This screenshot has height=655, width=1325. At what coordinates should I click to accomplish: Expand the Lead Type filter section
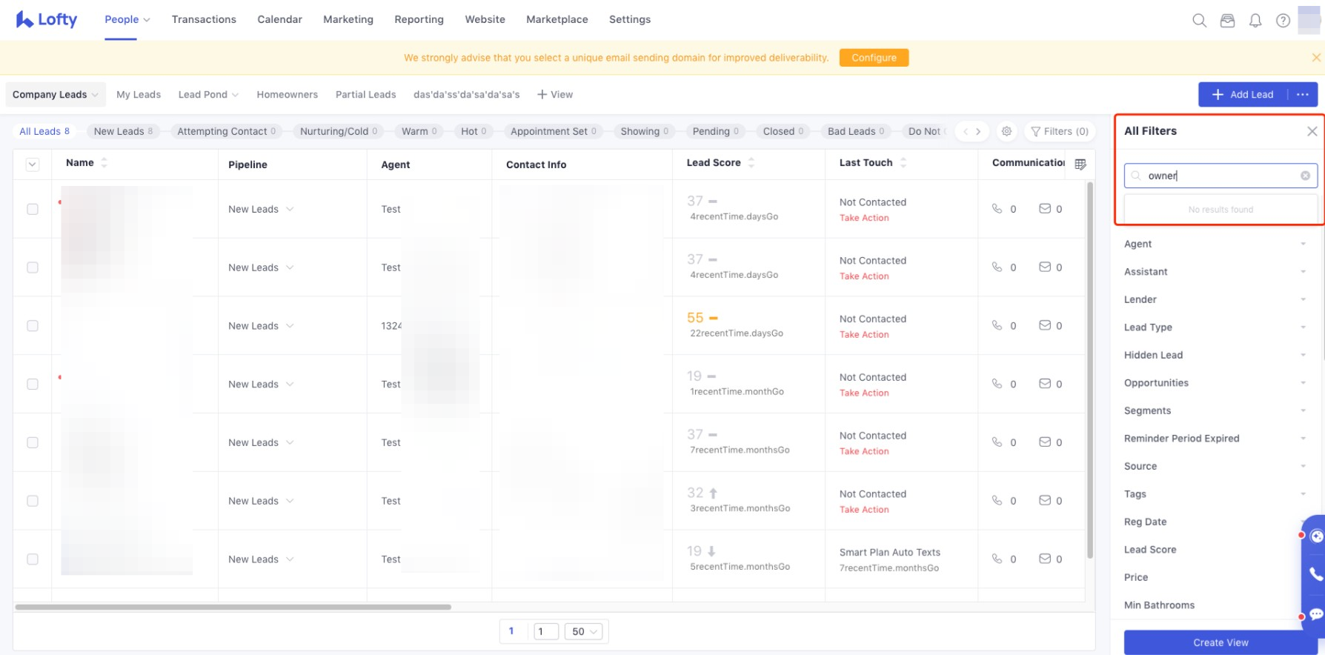[x=1215, y=327]
